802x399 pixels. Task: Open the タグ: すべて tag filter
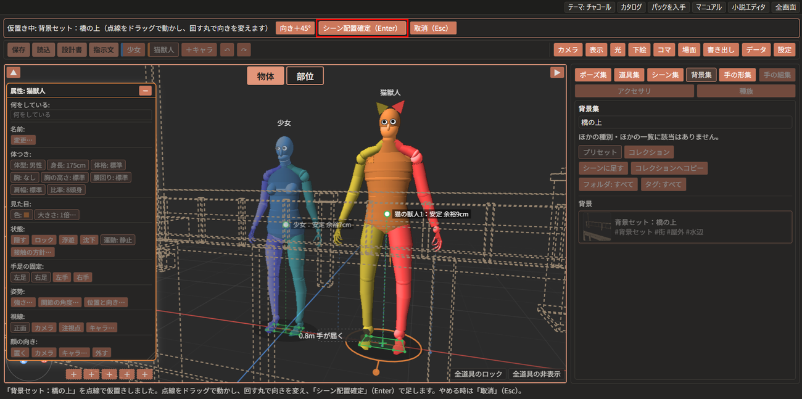[663, 184]
